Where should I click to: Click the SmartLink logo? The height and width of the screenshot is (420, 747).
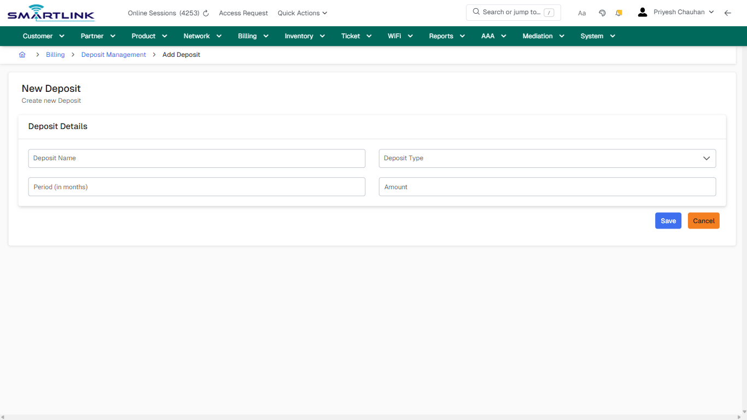[50, 13]
